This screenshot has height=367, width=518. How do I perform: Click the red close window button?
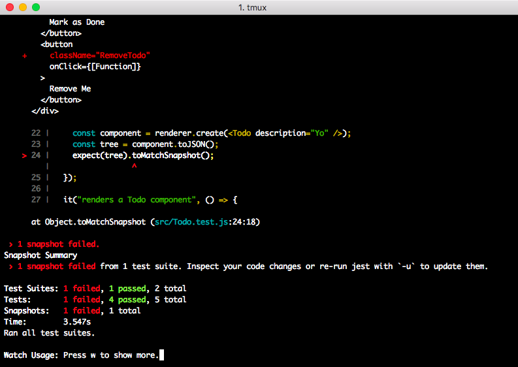[9, 7]
